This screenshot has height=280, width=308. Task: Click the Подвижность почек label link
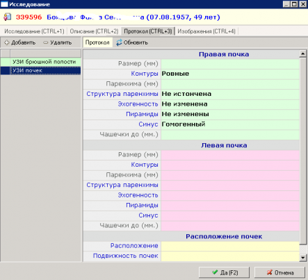[x=125, y=256]
